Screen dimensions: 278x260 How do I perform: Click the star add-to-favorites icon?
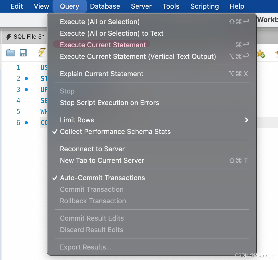tap(261, 54)
